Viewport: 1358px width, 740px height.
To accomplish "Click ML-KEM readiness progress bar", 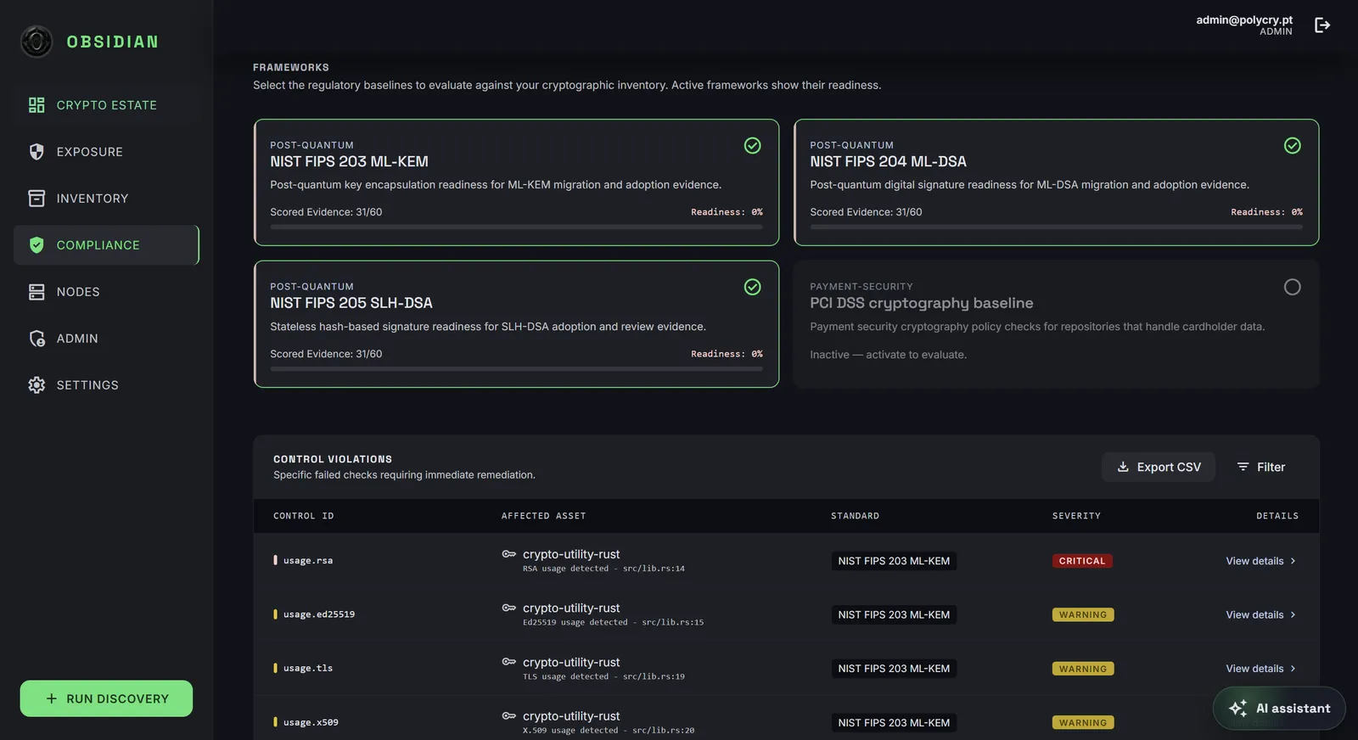I will (x=516, y=227).
